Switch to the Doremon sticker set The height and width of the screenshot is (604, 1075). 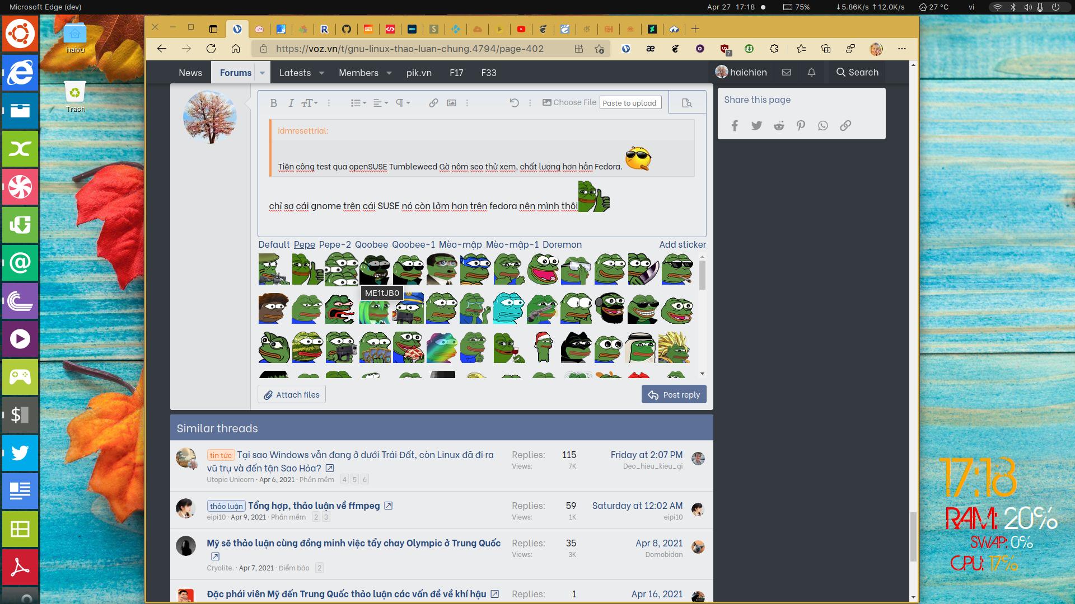tap(562, 244)
